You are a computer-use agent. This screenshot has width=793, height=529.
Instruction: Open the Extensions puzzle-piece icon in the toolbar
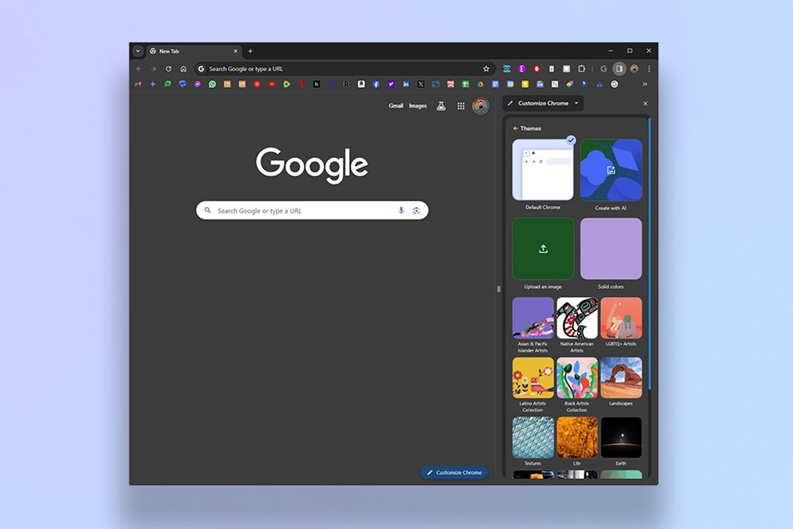tap(582, 68)
